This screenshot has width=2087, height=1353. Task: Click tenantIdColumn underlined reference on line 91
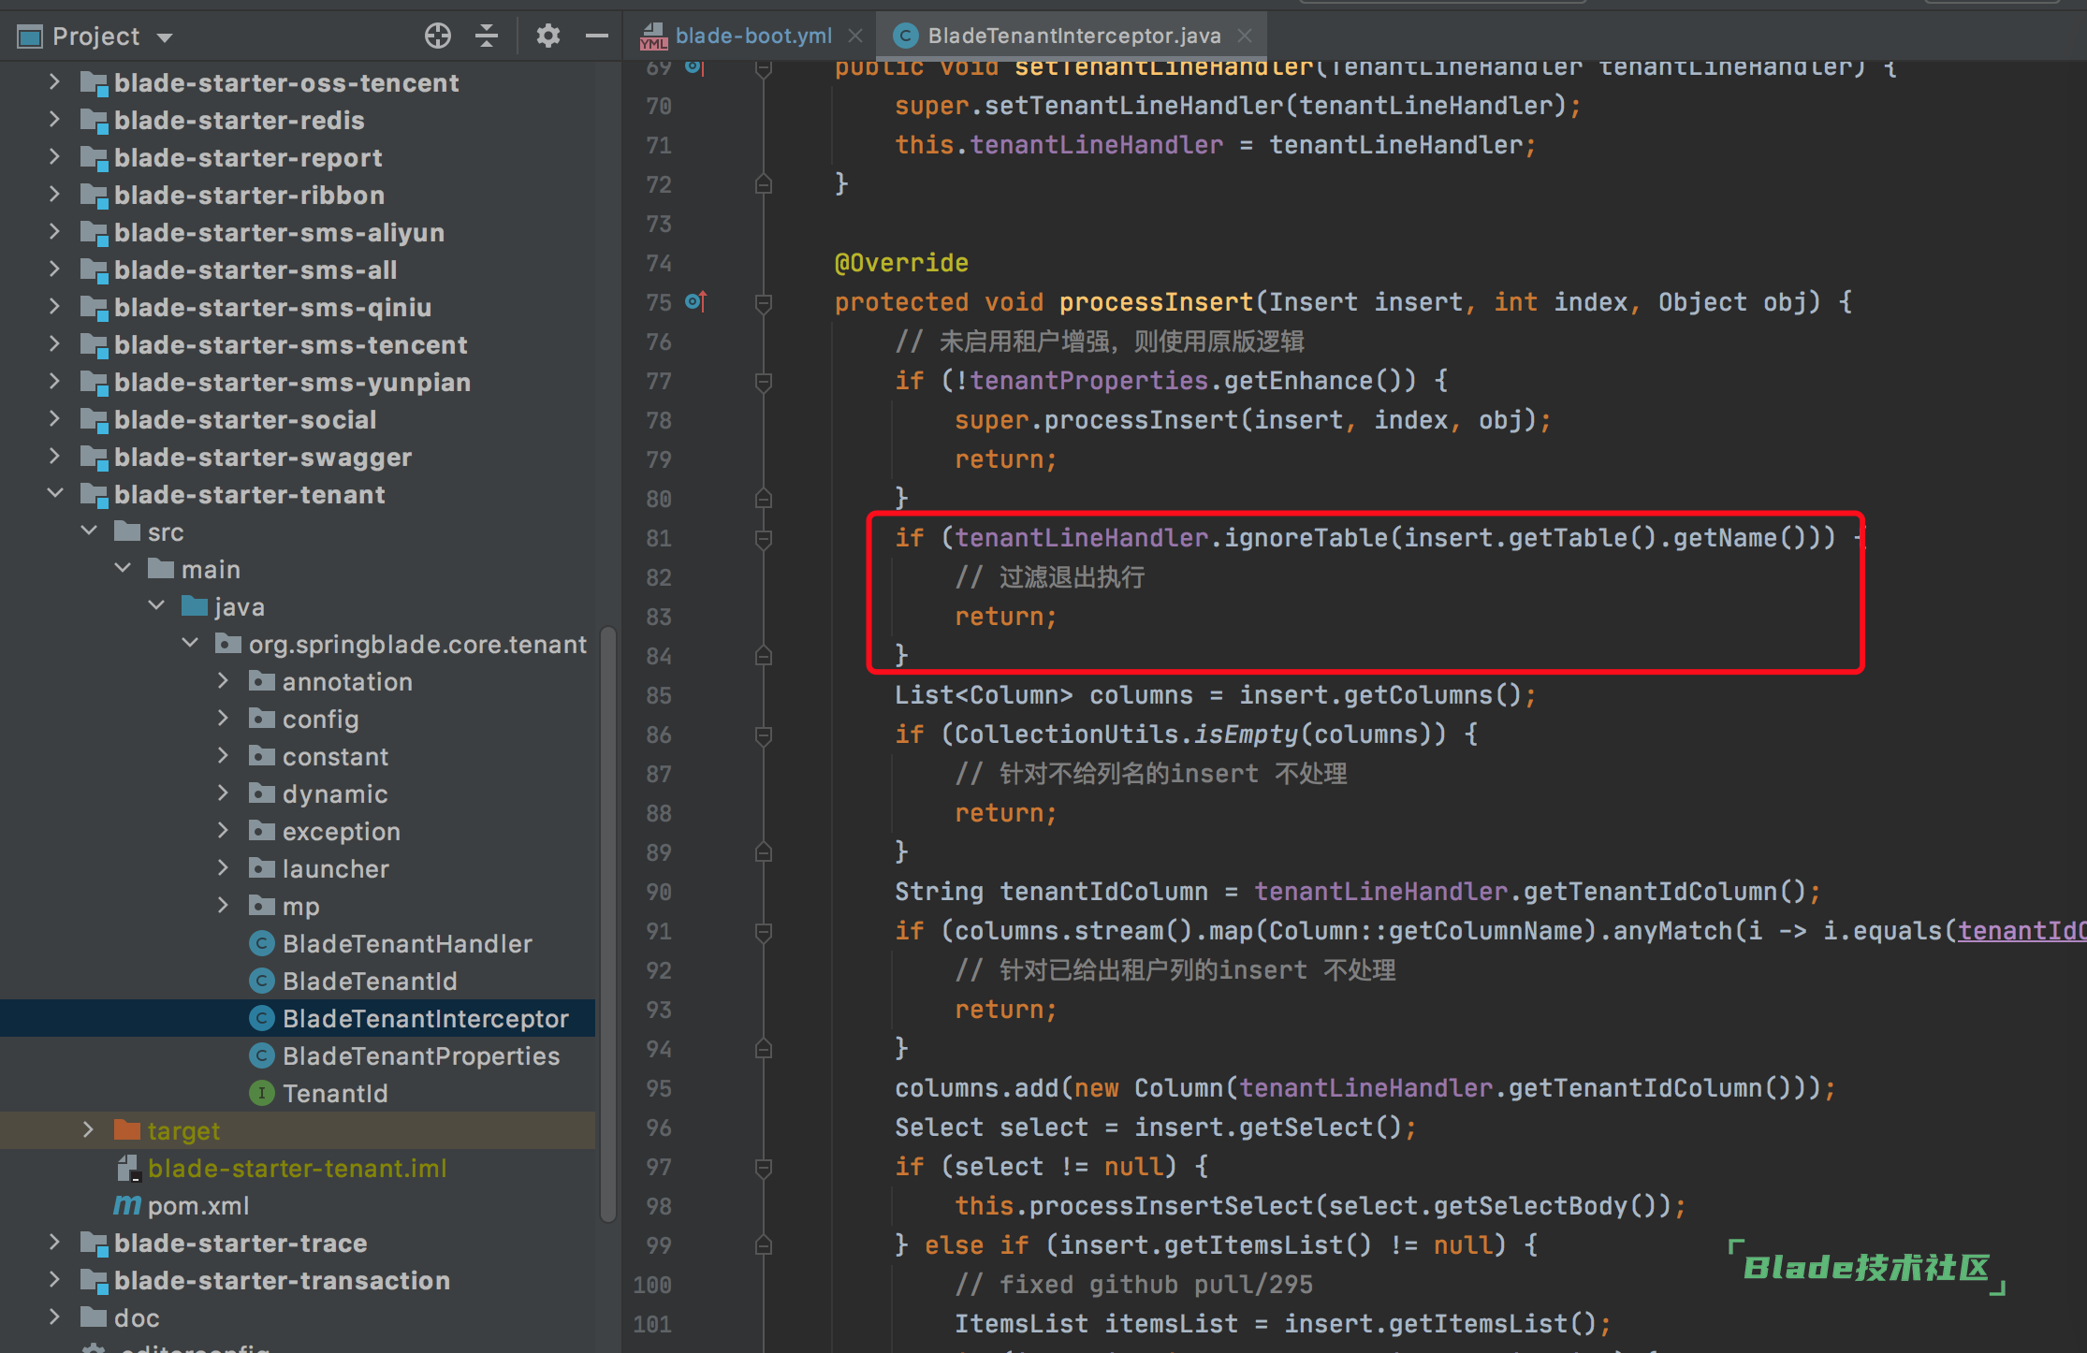coord(2021,931)
